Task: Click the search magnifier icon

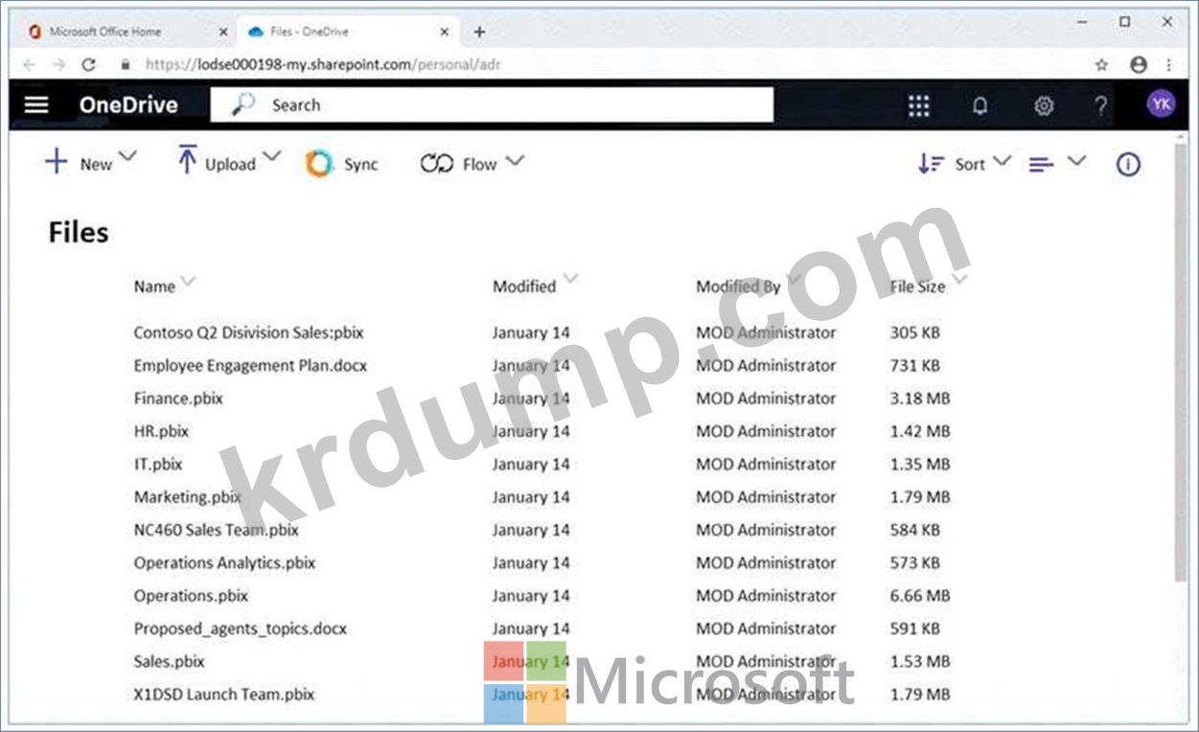Action: pyautogui.click(x=243, y=104)
